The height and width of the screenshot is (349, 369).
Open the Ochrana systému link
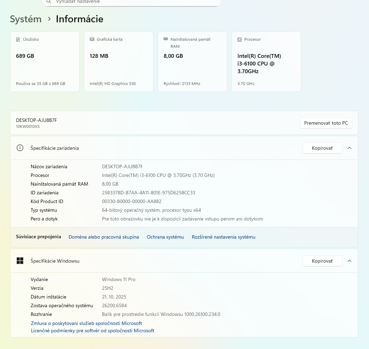point(165,237)
